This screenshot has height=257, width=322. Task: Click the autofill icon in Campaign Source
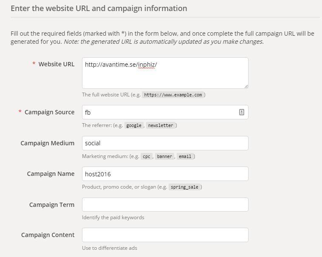click(x=241, y=112)
